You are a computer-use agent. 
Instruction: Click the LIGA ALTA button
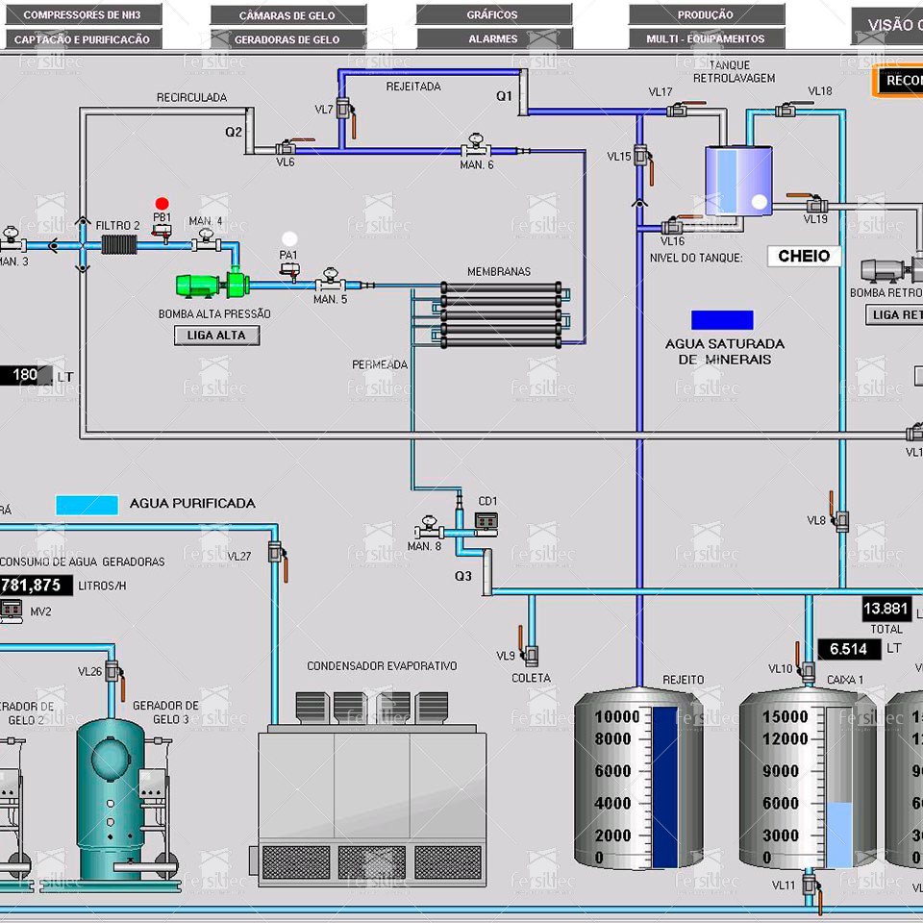(216, 336)
